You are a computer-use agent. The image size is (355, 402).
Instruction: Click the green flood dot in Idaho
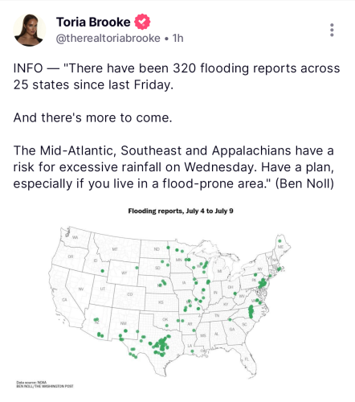tap(102, 271)
